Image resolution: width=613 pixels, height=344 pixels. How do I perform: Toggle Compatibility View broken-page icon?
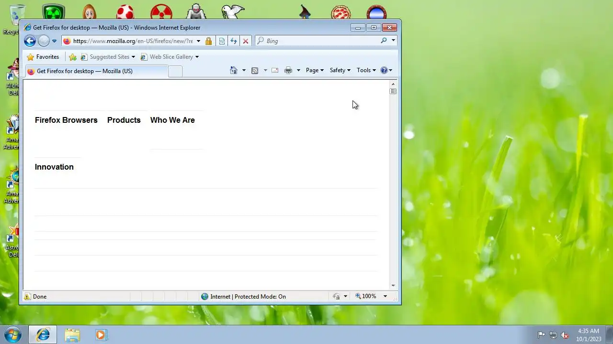pos(222,41)
